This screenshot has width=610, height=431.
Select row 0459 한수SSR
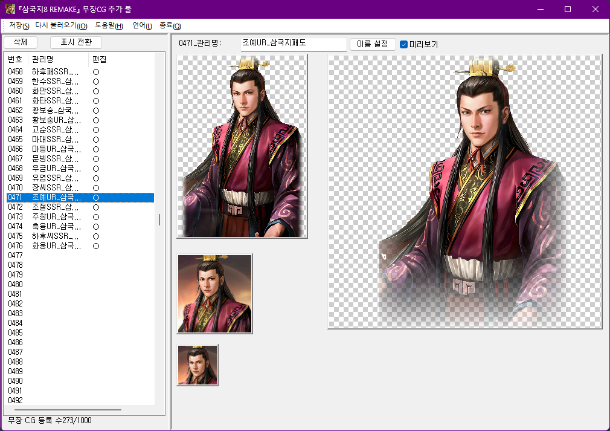coord(80,82)
